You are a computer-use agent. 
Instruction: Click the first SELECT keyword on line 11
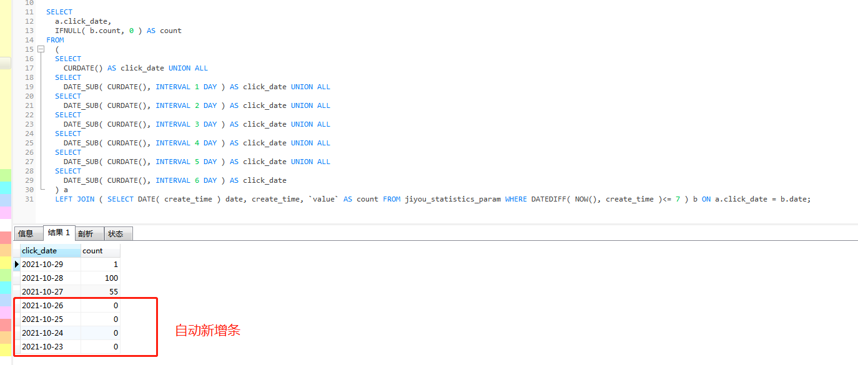tap(59, 12)
